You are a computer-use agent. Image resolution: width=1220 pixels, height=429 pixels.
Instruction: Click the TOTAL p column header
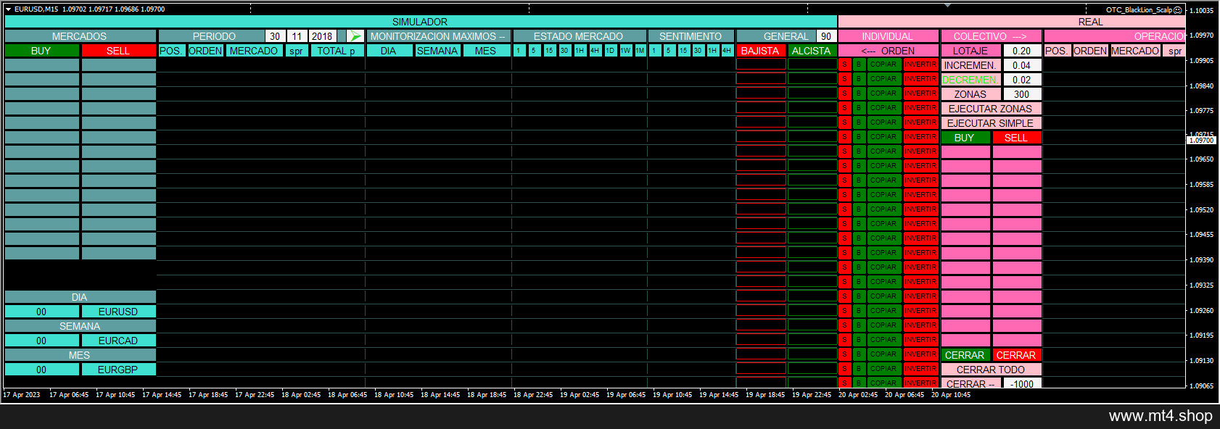tap(337, 51)
